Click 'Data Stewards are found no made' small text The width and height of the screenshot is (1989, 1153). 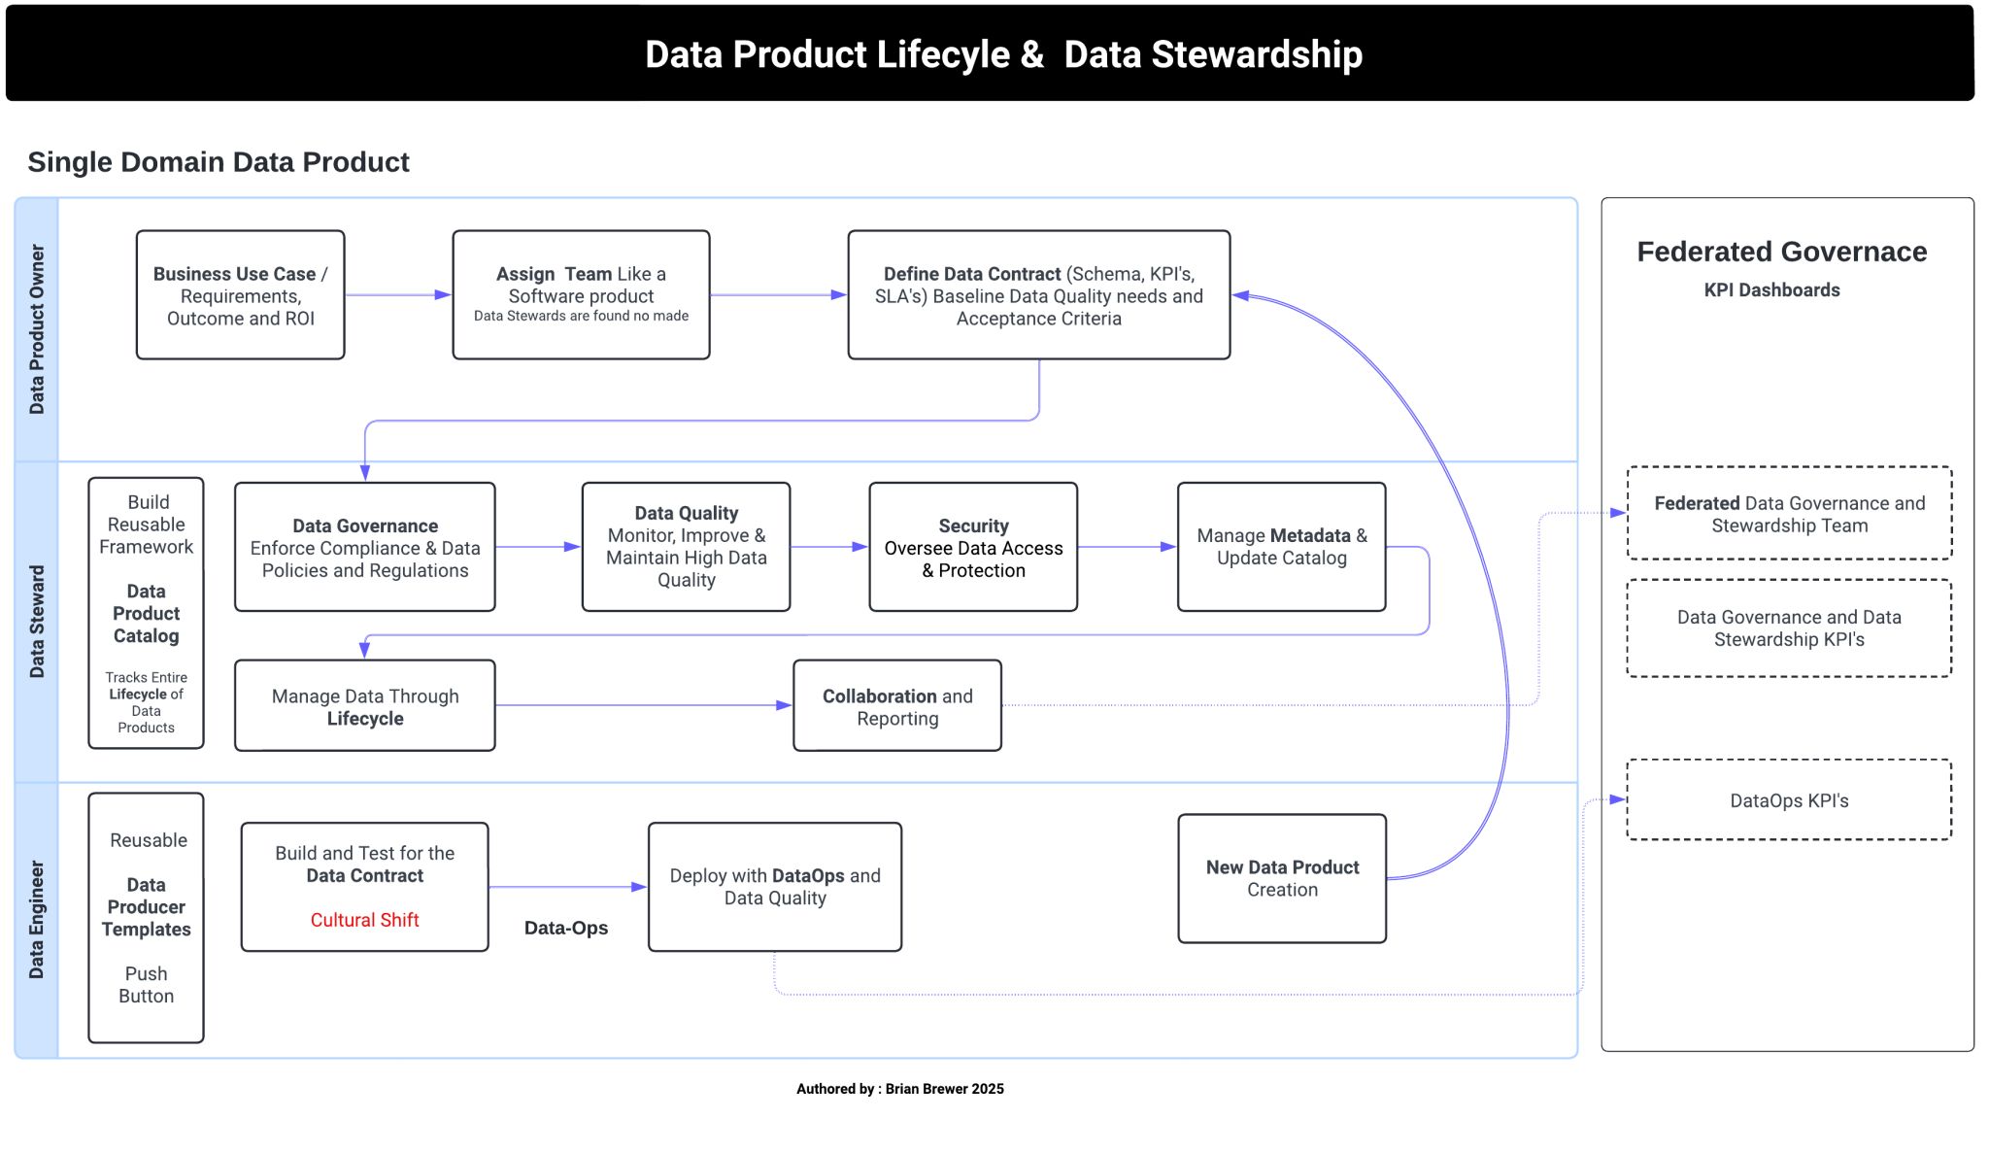click(x=581, y=316)
